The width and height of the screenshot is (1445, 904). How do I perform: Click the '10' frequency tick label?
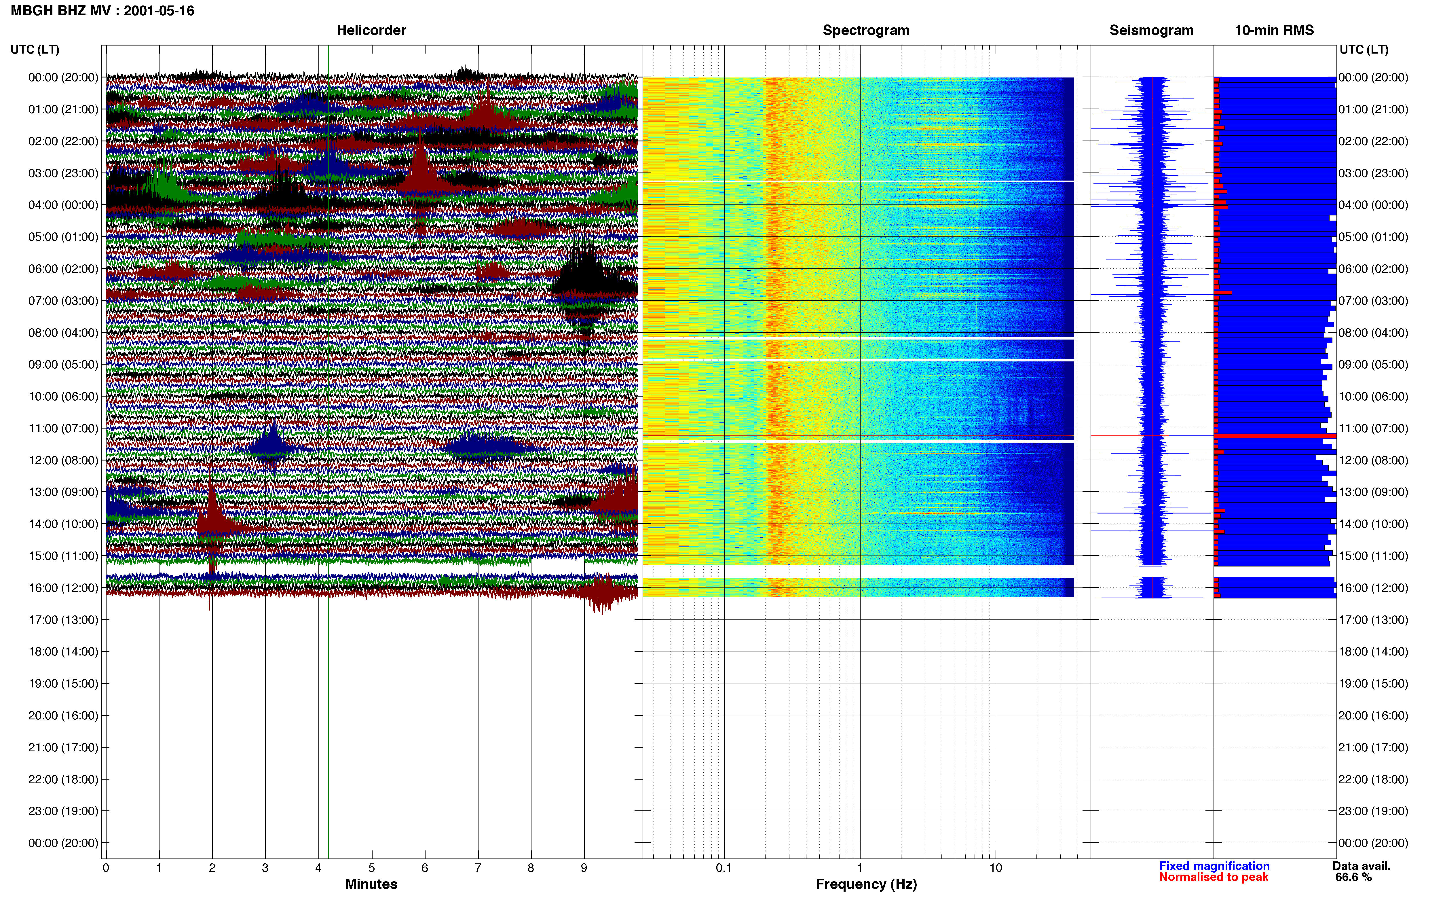coord(996,868)
